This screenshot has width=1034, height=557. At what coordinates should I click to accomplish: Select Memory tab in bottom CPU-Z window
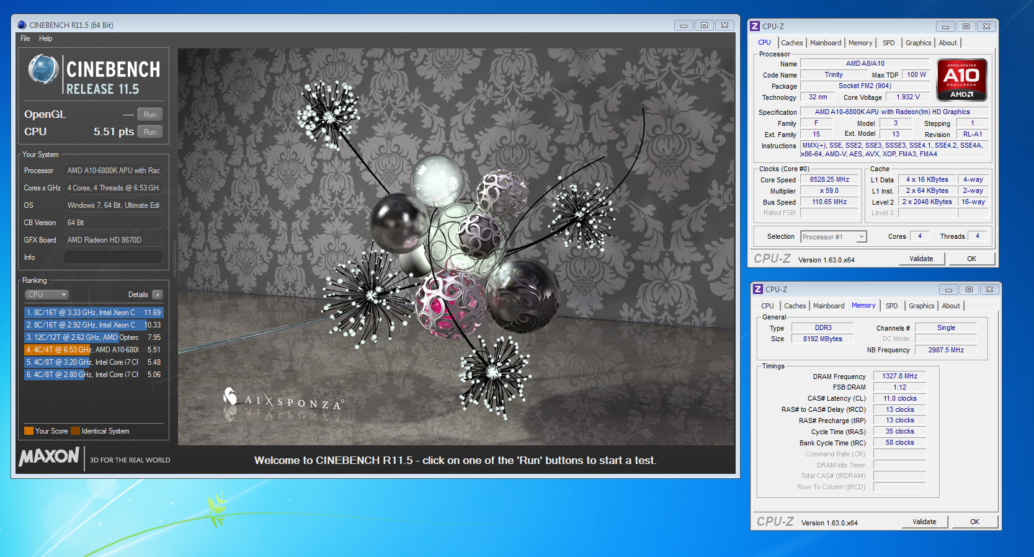pos(863,305)
